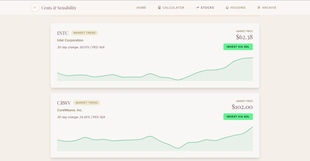Click the CRWV ticker heading
The width and height of the screenshot is (310, 161).
point(64,103)
